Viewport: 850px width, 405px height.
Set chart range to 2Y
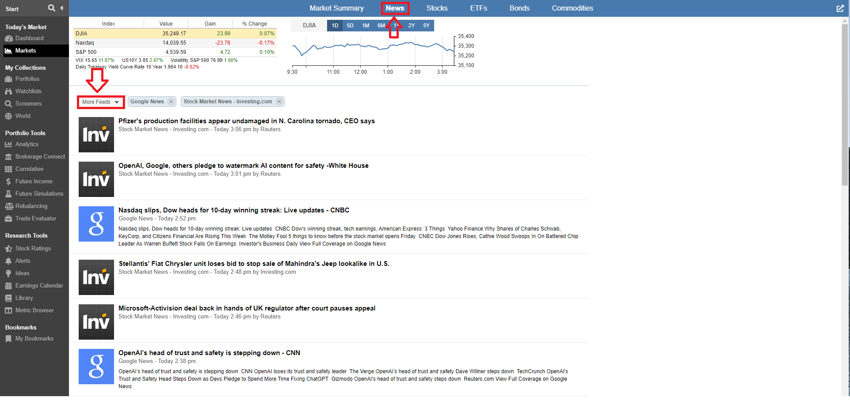(412, 26)
